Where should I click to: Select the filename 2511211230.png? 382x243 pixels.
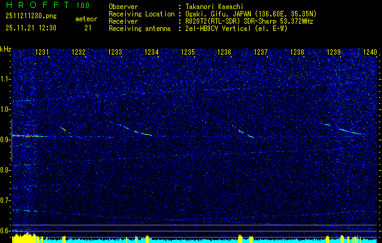click(31, 16)
